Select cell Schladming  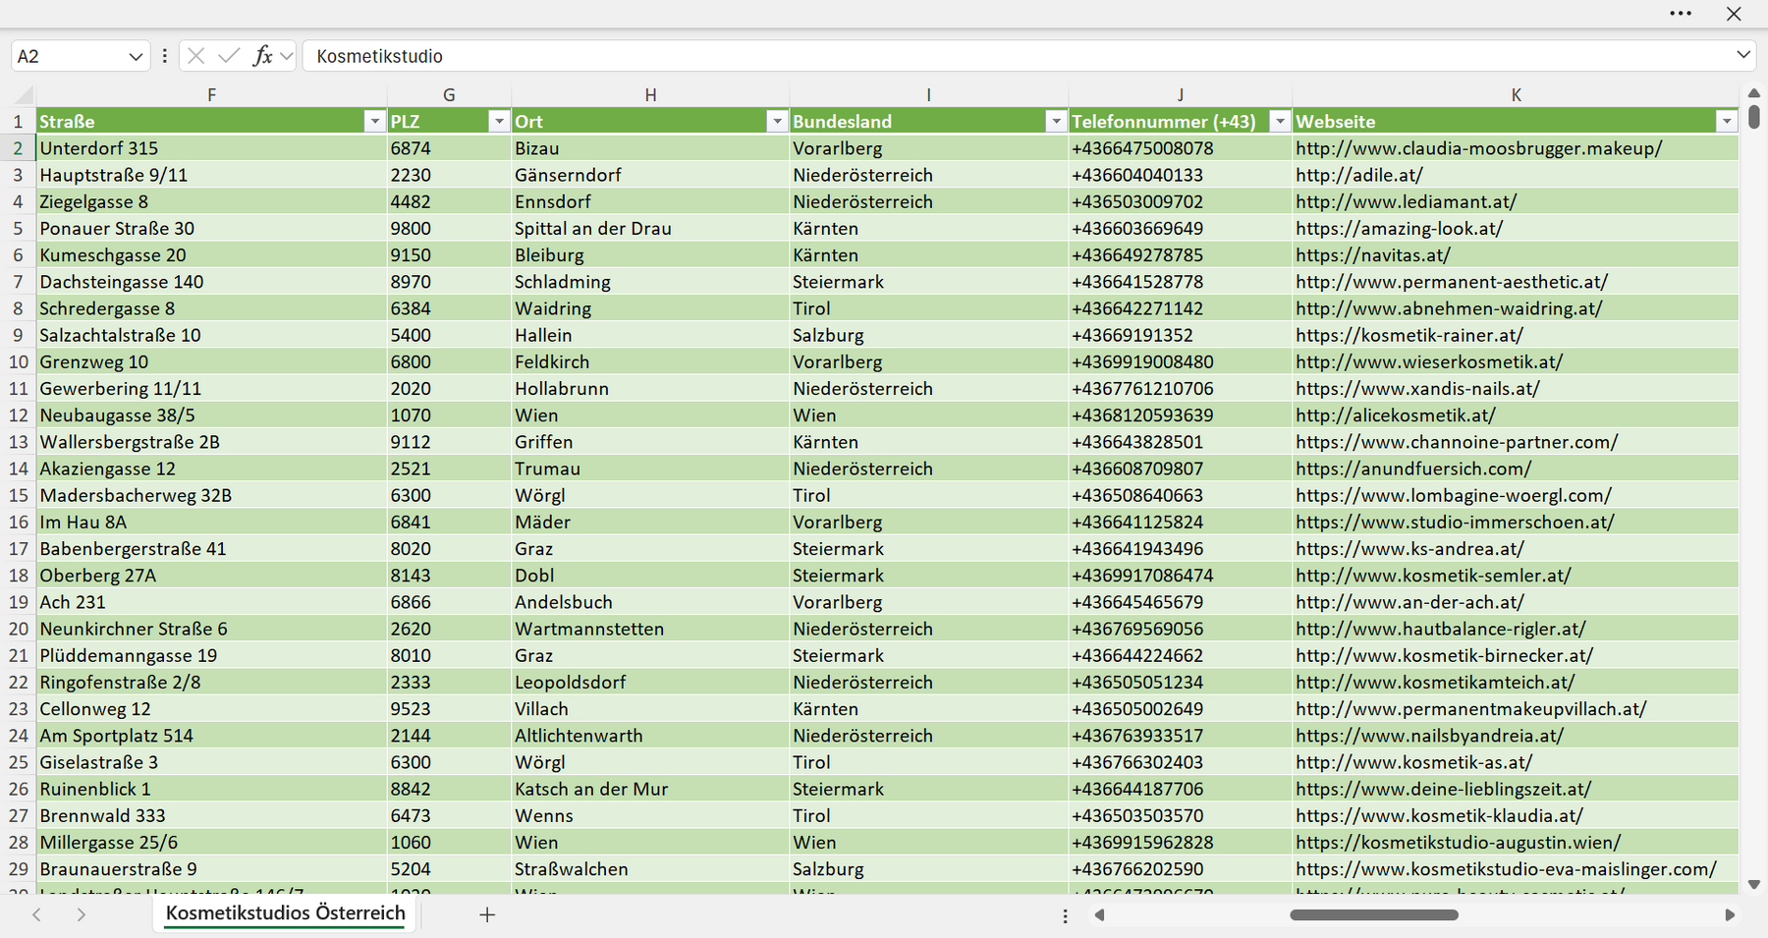coord(650,282)
